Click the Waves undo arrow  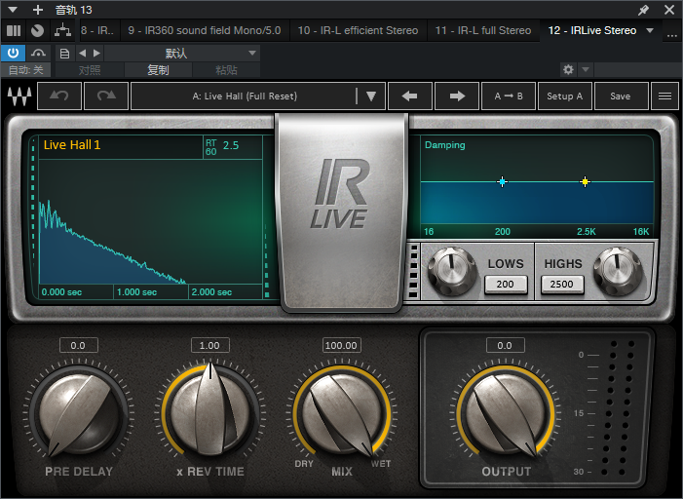[x=59, y=96]
